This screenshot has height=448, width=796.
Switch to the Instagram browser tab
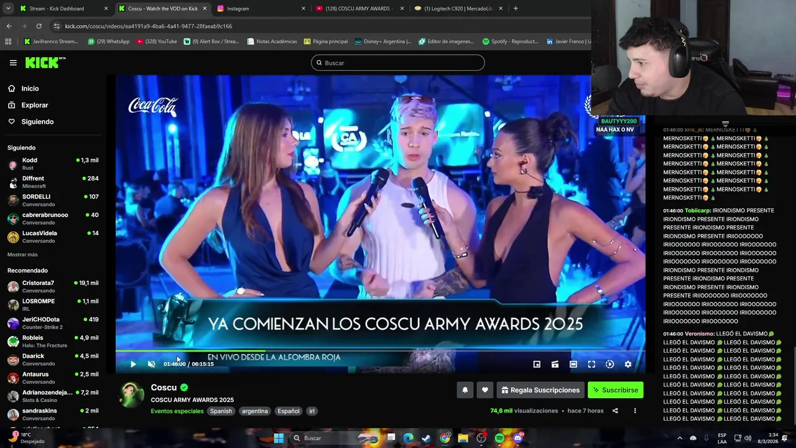coord(261,9)
